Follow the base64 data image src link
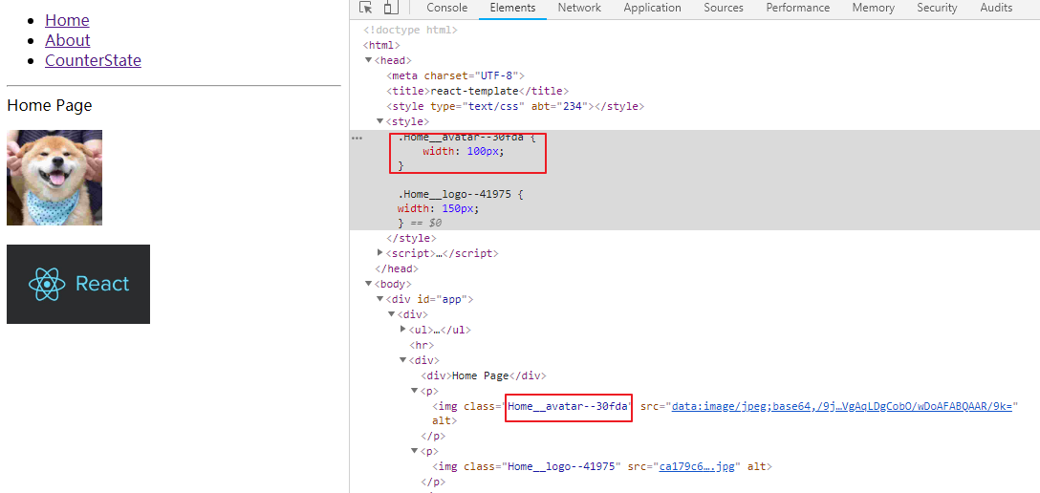 click(842, 406)
